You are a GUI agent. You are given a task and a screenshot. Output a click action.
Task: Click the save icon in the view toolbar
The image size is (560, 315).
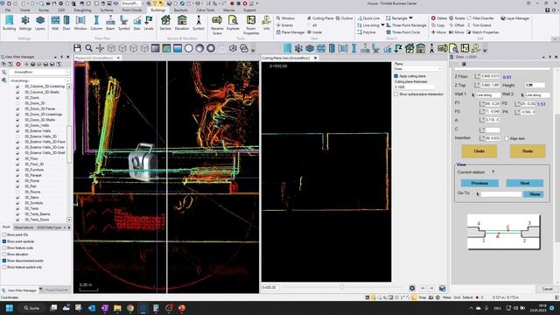tap(77, 48)
